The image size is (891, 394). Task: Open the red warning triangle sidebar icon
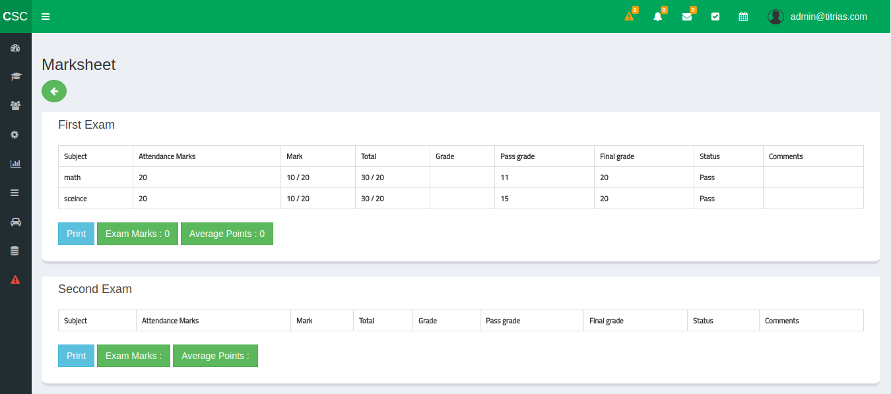click(x=15, y=280)
